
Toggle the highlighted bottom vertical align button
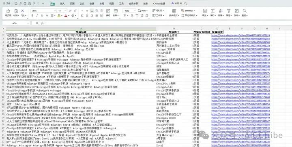(x=92, y=11)
